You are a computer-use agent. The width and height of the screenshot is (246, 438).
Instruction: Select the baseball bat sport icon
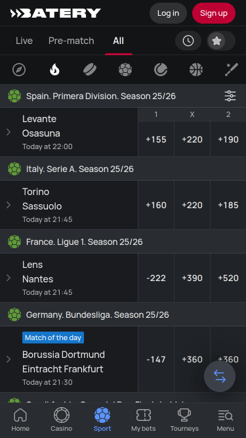pos(232,70)
